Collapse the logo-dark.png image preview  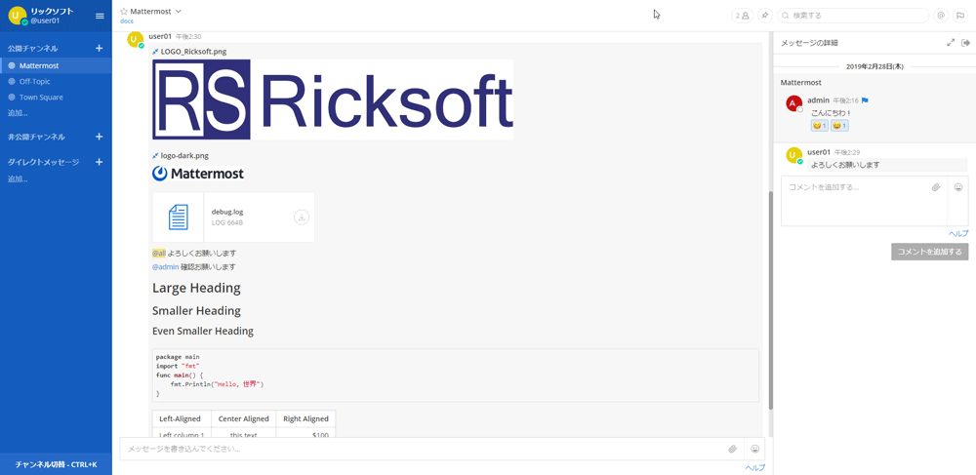pos(155,156)
